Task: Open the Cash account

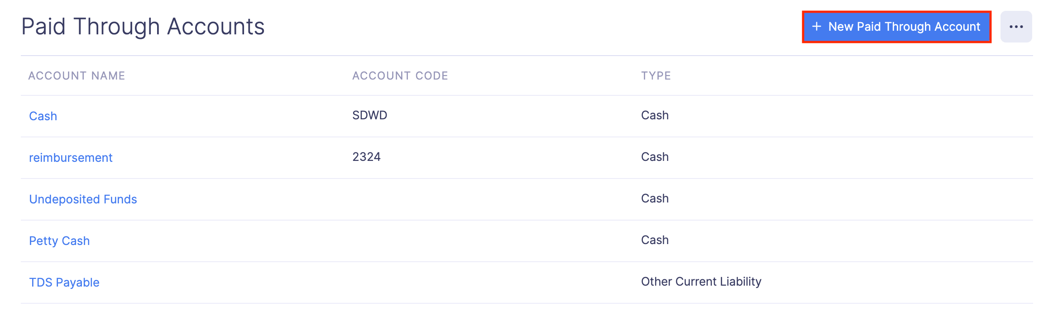Action: point(43,116)
